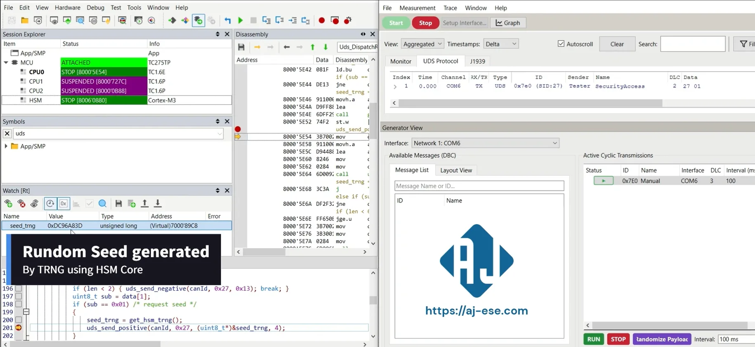This screenshot has height=347, width=755.
Task: Click the first step-into toolbar icon
Action: (x=267, y=21)
